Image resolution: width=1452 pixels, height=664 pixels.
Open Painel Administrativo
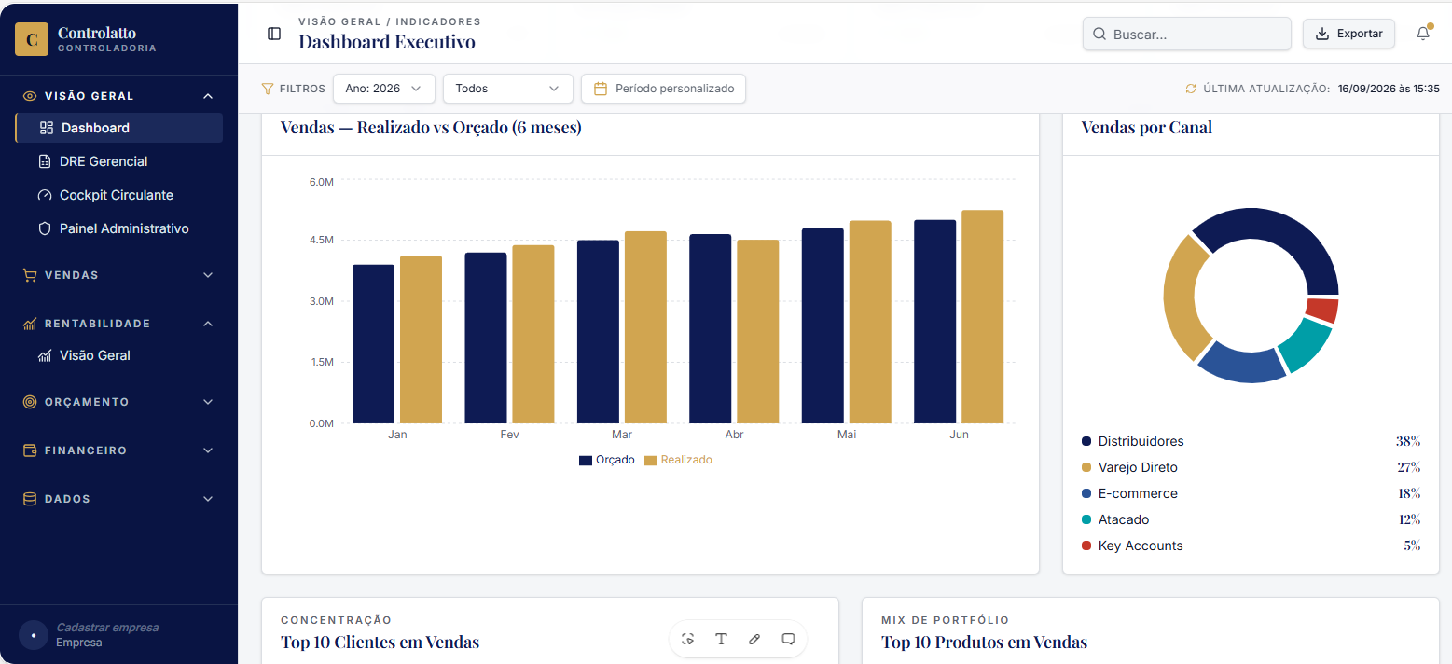pos(119,228)
